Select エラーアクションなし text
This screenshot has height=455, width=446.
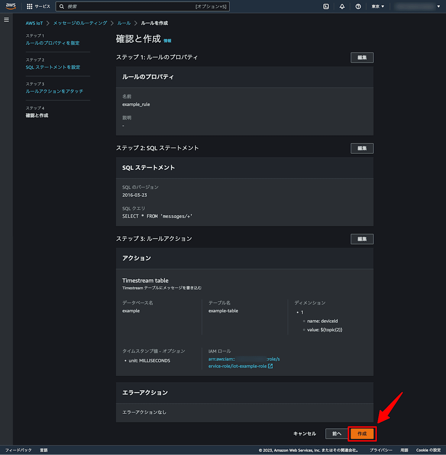tap(144, 412)
